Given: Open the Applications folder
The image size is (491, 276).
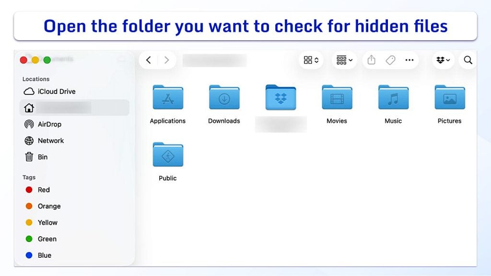Looking at the screenshot, I should point(168,97).
